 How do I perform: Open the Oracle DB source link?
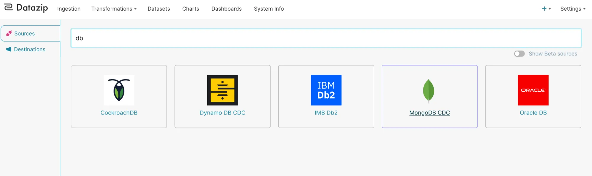click(533, 113)
